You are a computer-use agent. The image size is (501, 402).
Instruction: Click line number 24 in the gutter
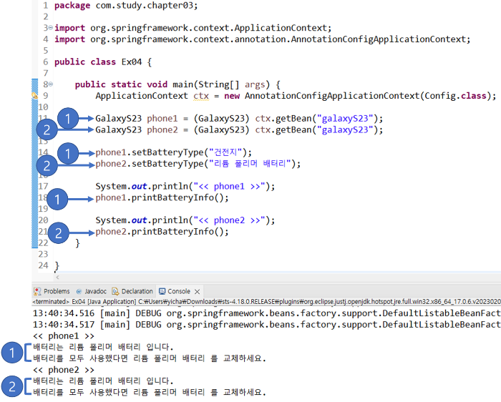[x=43, y=265]
